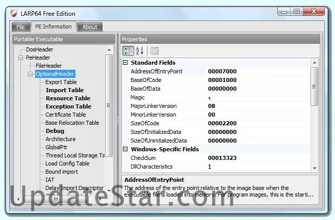Select GlobalPtr in the tree
335x220 pixels.
[57, 147]
